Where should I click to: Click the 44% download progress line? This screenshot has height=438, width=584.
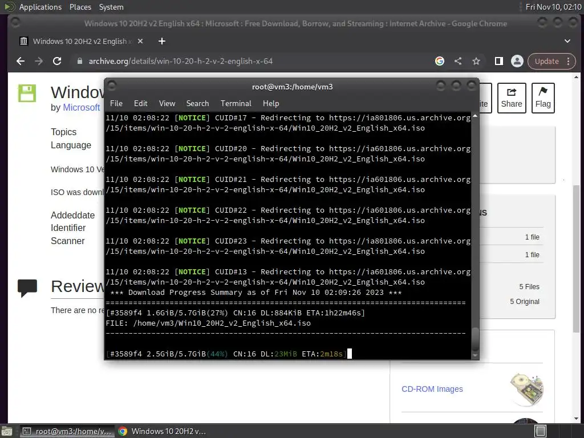pyautogui.click(x=226, y=354)
